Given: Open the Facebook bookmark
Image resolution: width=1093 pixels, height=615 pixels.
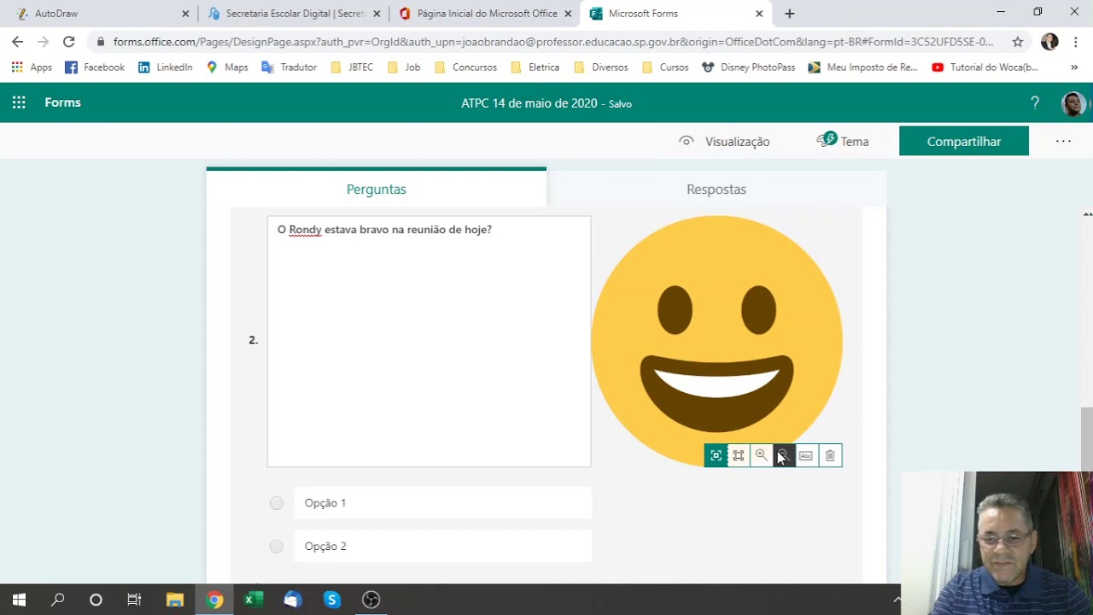Looking at the screenshot, I should (x=95, y=67).
